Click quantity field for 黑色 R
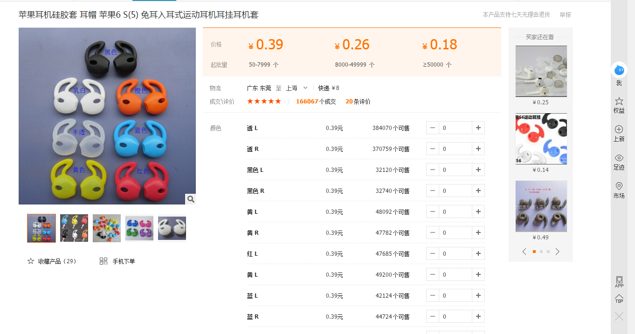The width and height of the screenshot is (635, 334). pyautogui.click(x=456, y=191)
